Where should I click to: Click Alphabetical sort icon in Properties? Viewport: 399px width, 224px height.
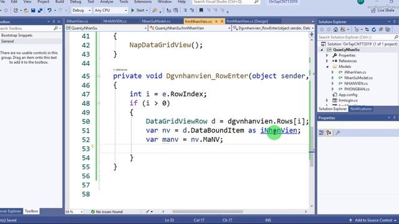click(x=329, y=133)
